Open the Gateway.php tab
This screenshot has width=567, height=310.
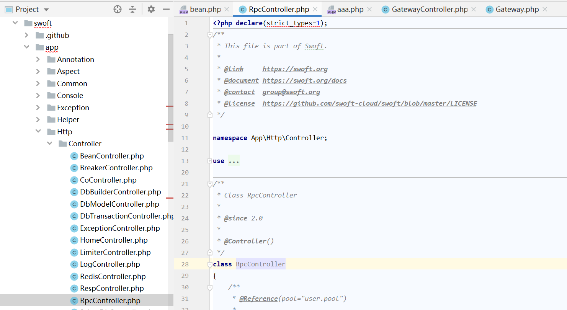click(517, 10)
